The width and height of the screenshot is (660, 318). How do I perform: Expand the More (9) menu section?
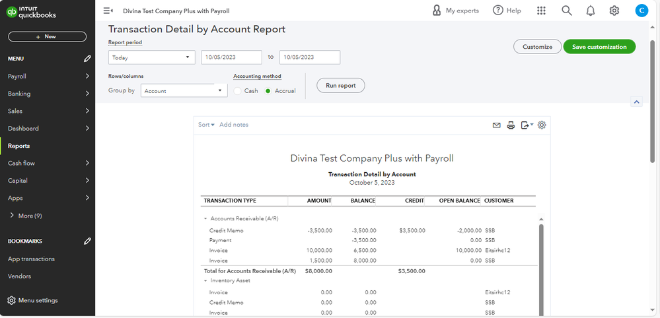tap(26, 216)
